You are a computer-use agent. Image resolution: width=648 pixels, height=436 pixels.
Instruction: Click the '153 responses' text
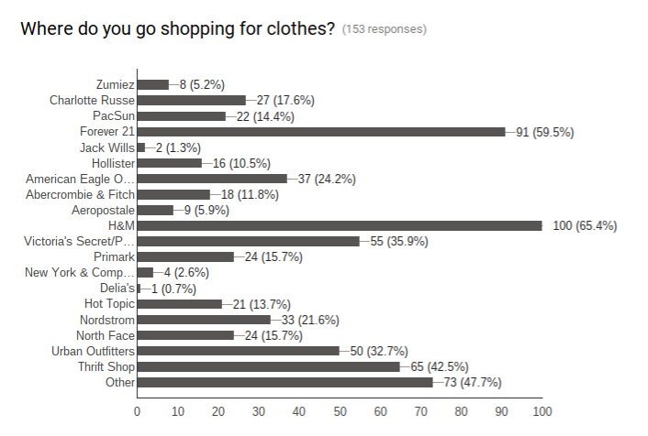click(x=385, y=29)
